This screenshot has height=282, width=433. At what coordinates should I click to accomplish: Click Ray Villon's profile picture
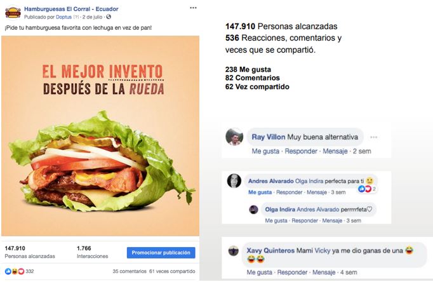coord(234,137)
